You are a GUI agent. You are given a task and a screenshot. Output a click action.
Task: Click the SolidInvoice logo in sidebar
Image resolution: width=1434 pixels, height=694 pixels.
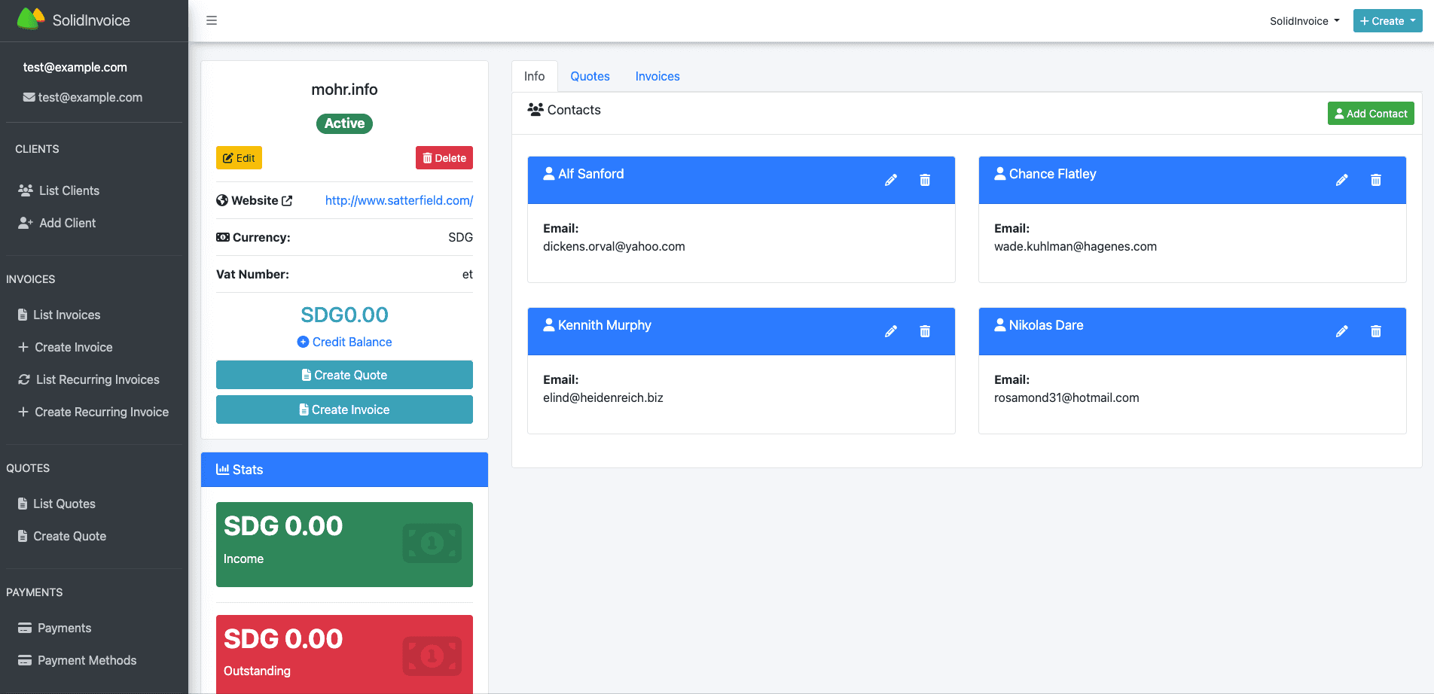74,20
